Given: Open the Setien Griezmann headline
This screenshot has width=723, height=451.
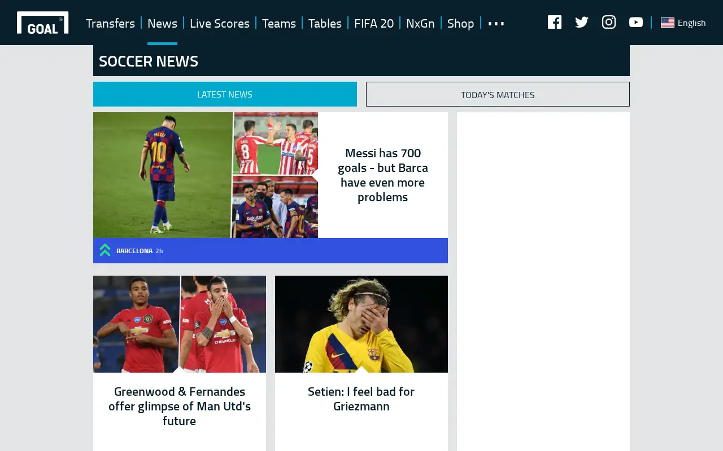Looking at the screenshot, I should (x=361, y=399).
